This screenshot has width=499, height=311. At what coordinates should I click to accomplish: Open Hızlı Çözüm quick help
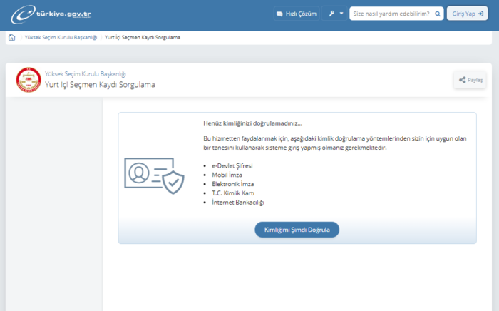pyautogui.click(x=296, y=14)
